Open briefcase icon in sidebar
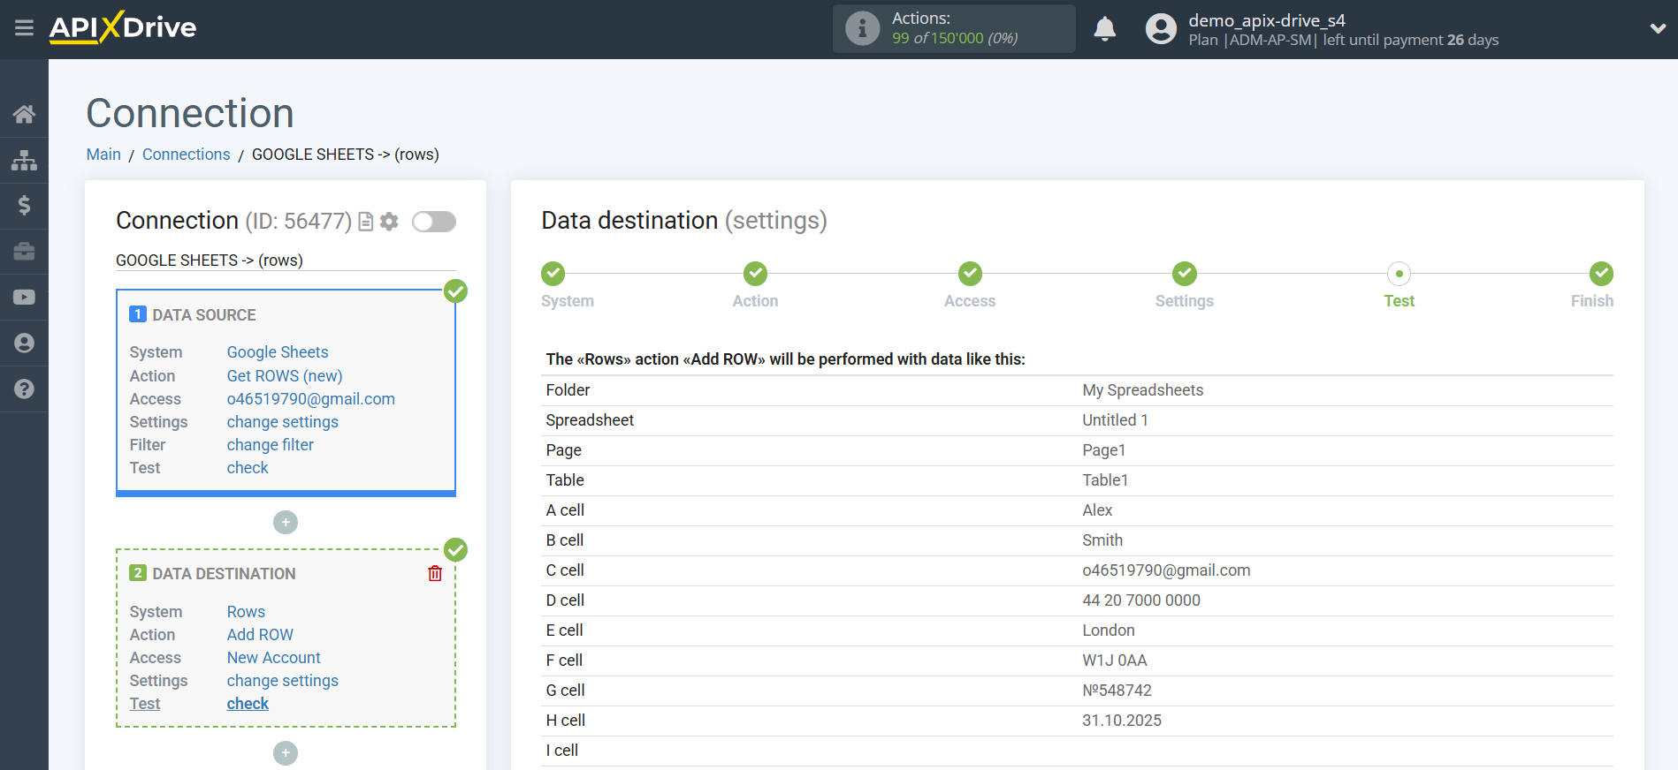This screenshot has height=770, width=1678. pyautogui.click(x=24, y=252)
